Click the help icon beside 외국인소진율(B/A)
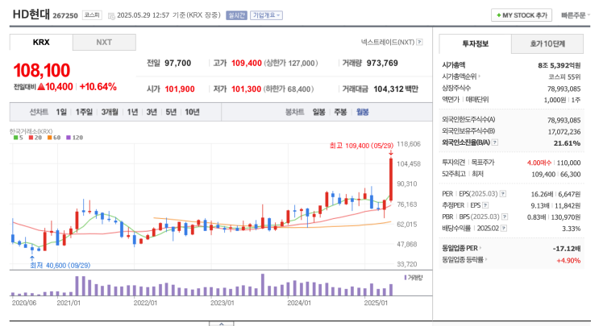 (495, 142)
